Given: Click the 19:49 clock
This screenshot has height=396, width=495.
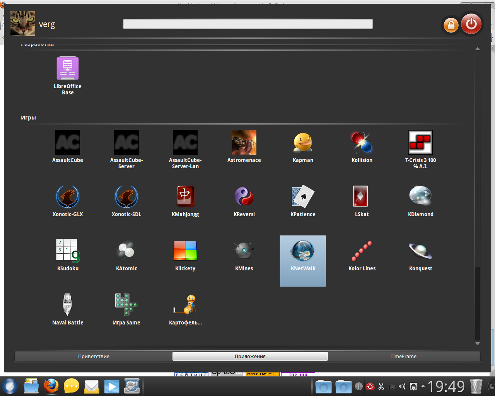Looking at the screenshot, I should click(x=446, y=386).
